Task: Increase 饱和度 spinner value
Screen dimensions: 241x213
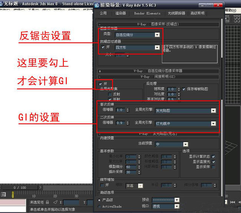Action: coord(179,88)
